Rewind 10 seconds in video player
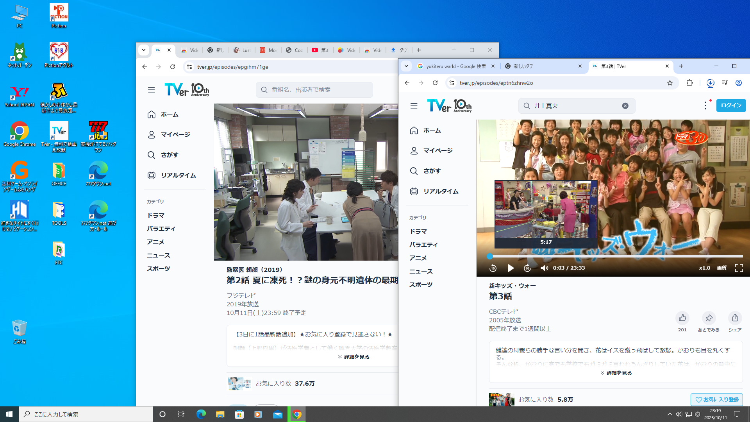Screen dimensions: 750x422 [493, 268]
